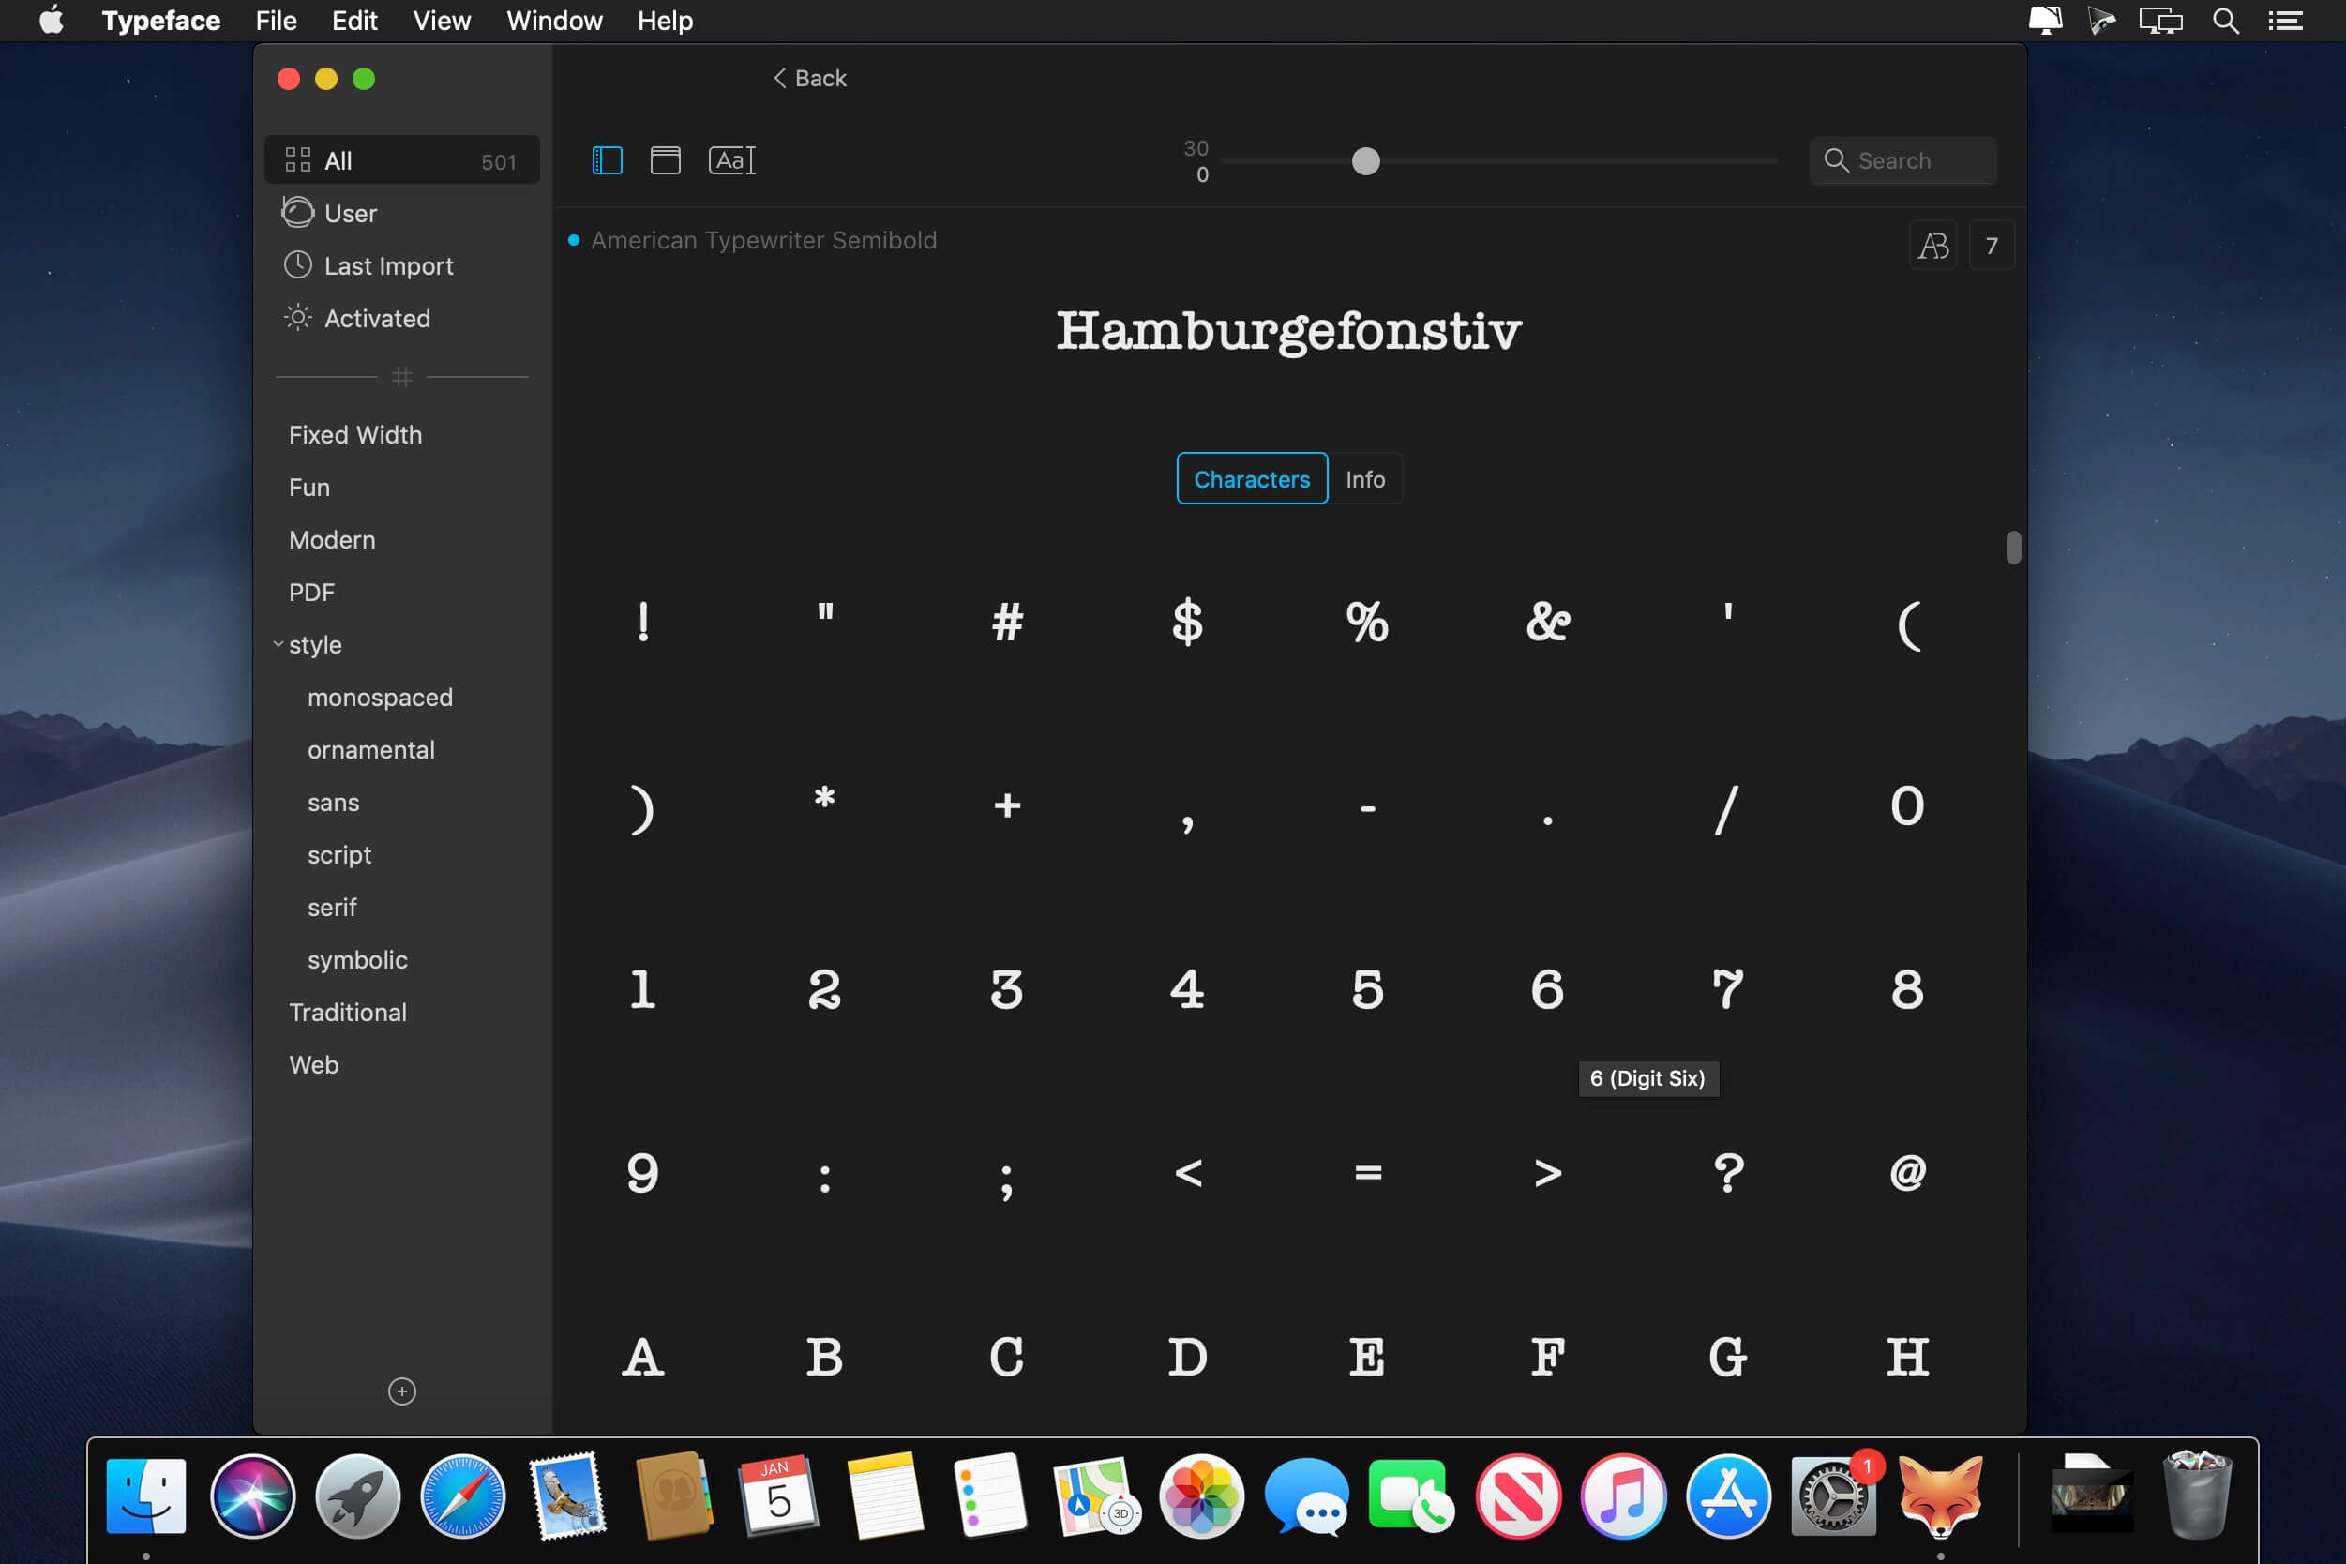Open Spotlight search in menu bar
This screenshot has width=2346, height=1564.
coord(2225,21)
